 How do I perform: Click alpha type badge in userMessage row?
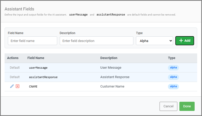click(173, 68)
